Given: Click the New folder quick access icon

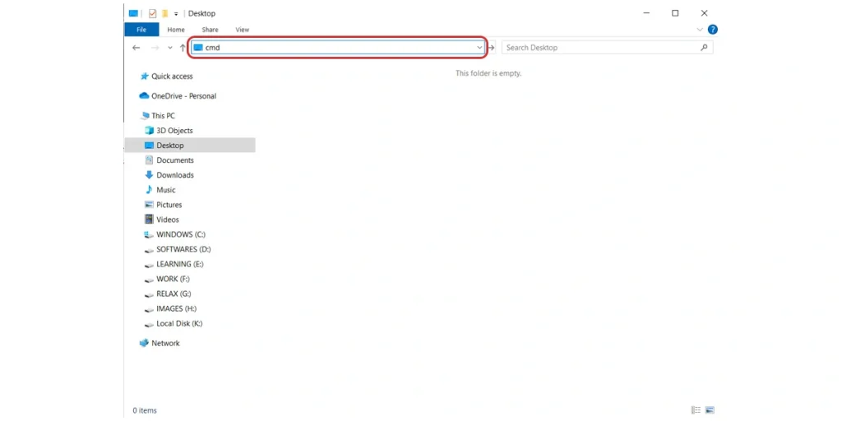Looking at the screenshot, I should coord(164,13).
